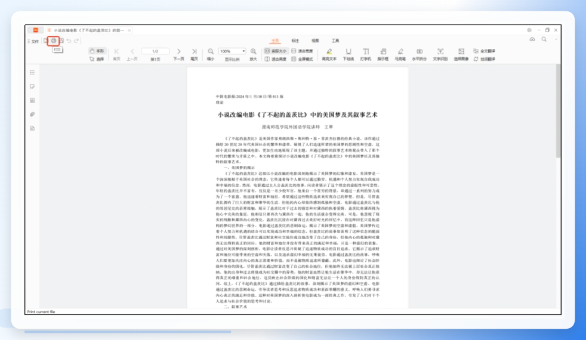The image size is (586, 340).
Task: Select the 高亮文本 highlight text tool
Action: (x=329, y=54)
